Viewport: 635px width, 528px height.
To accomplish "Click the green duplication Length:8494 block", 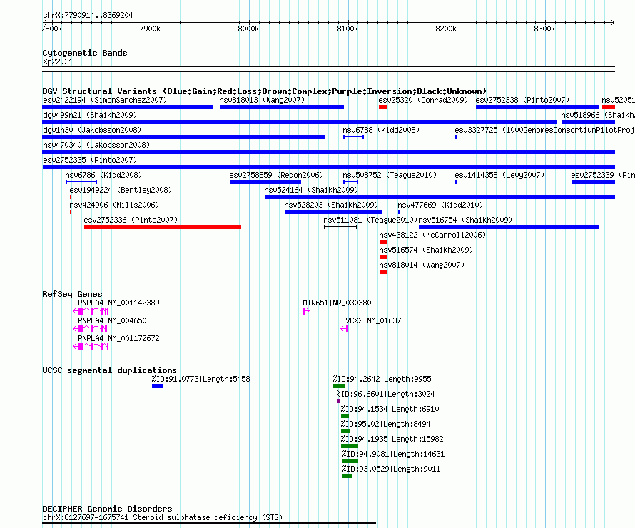I will [345, 431].
